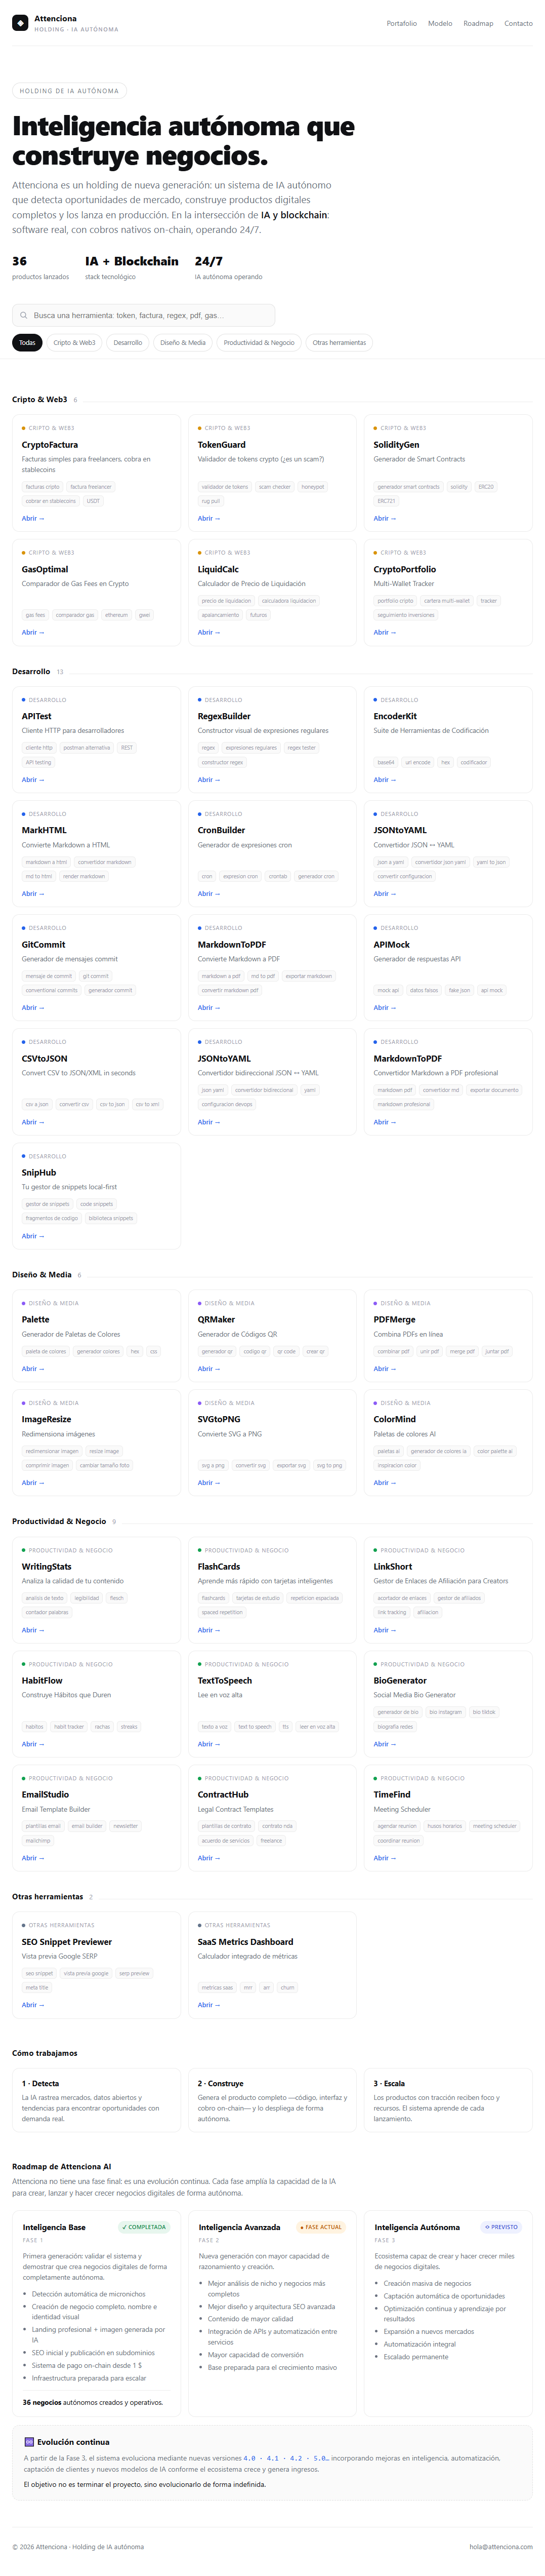545x2576 pixels.
Task: Click the LiquidCalc card title
Action: point(218,569)
